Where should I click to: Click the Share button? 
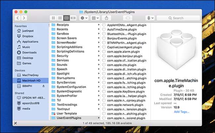click(107, 18)
